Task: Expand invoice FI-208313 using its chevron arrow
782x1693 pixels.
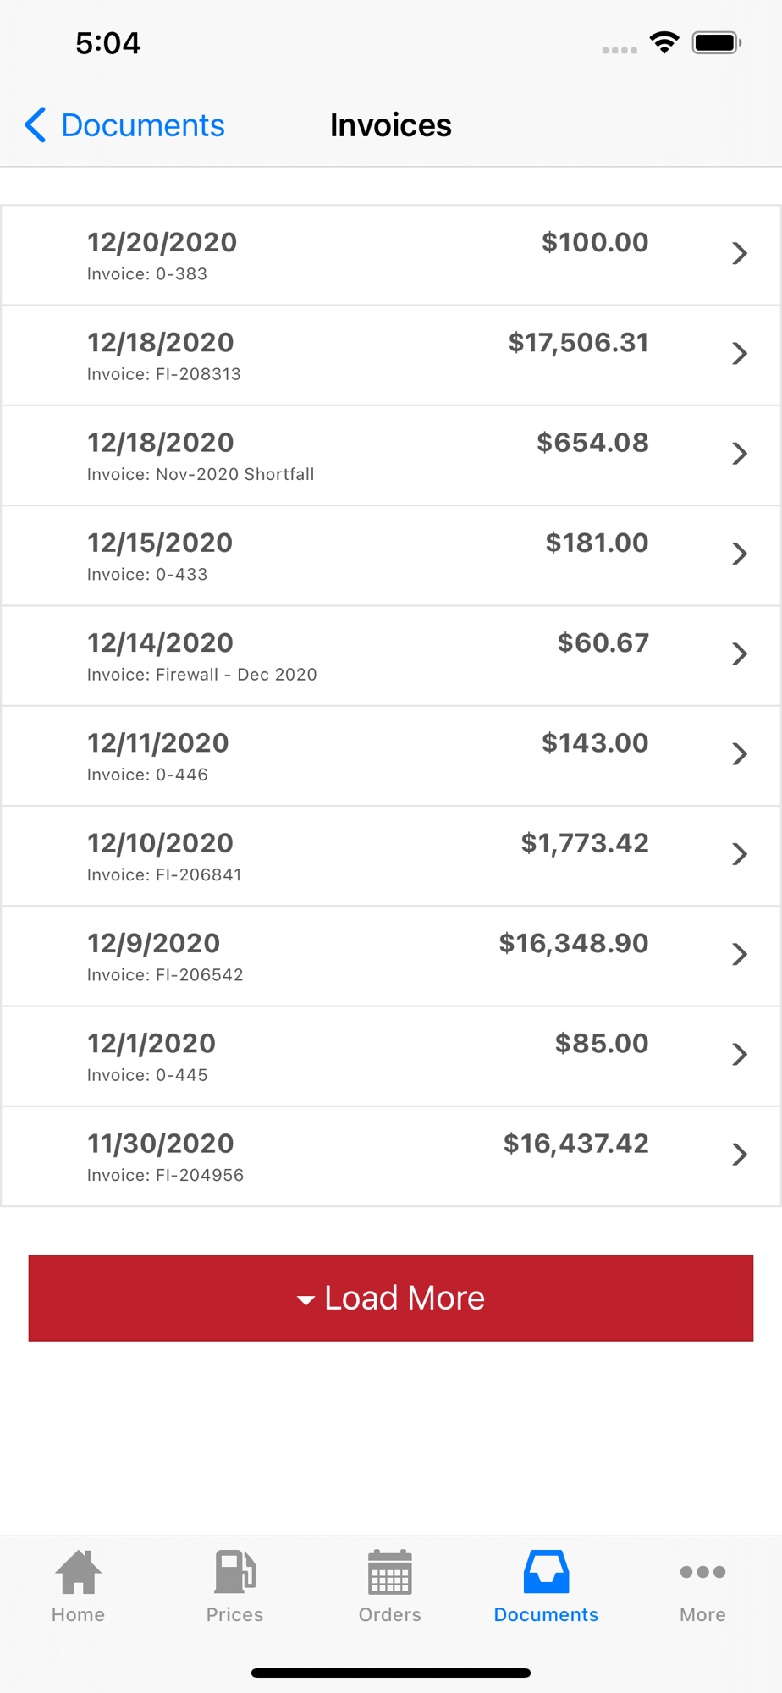Action: click(739, 353)
